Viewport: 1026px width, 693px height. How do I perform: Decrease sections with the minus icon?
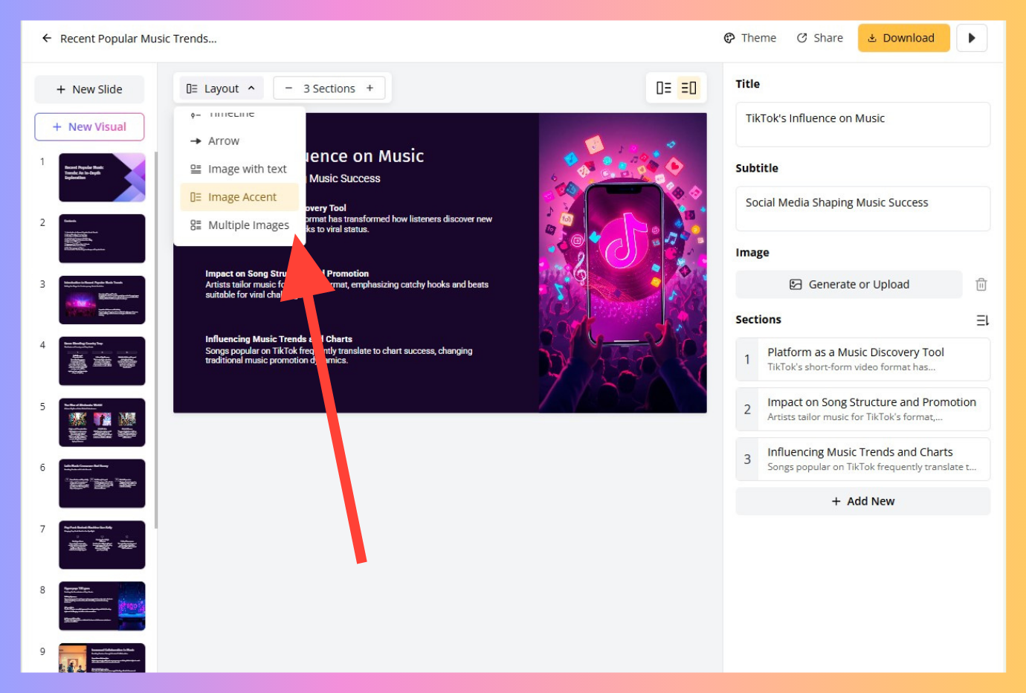pyautogui.click(x=288, y=88)
